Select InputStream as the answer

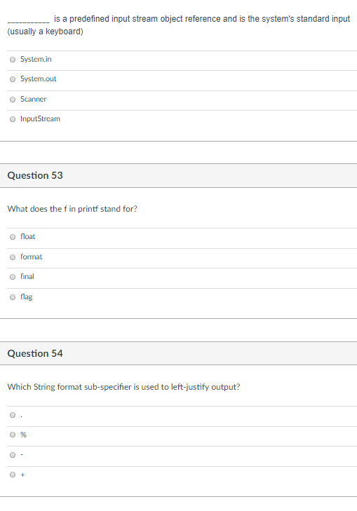pyautogui.click(x=13, y=119)
